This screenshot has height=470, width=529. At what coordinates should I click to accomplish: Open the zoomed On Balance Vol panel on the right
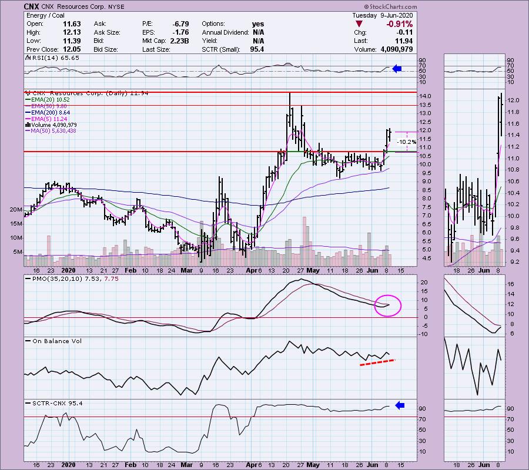tap(475, 368)
